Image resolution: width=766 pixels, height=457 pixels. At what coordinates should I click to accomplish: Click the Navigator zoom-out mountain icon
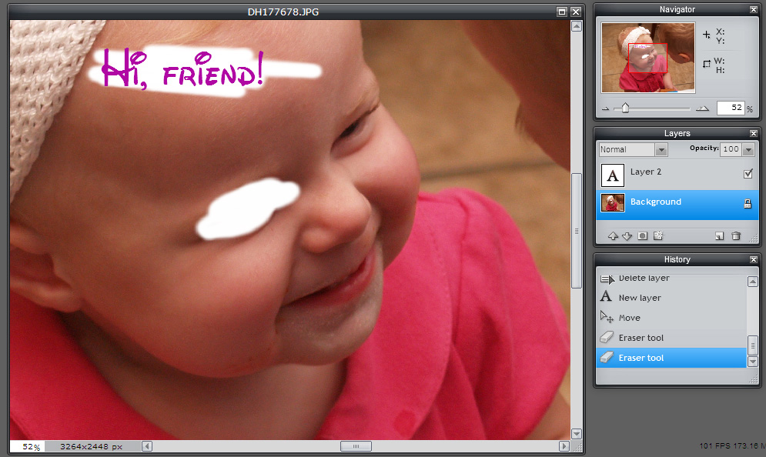(x=606, y=108)
